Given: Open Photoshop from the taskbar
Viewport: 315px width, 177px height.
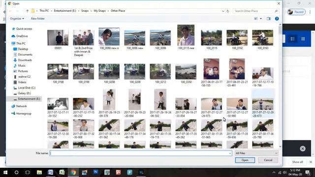Looking at the screenshot, I should point(96,173).
